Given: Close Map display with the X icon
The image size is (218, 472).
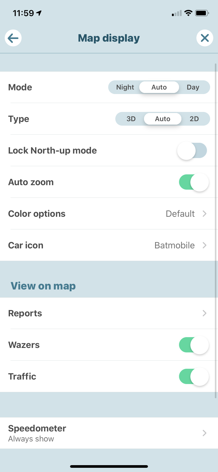Looking at the screenshot, I should click(205, 38).
